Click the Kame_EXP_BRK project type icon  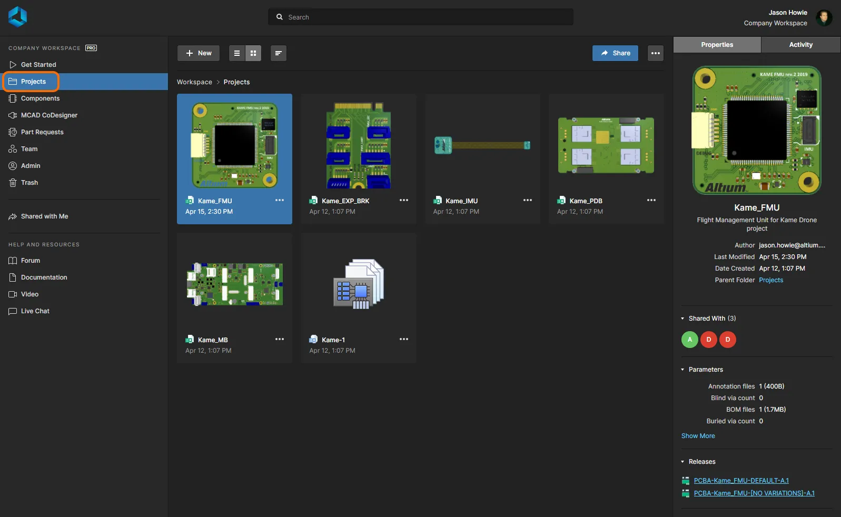pos(313,201)
